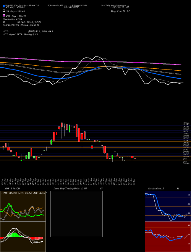
Task: Click the red-background RSI chart panel
Action: (168, 237)
